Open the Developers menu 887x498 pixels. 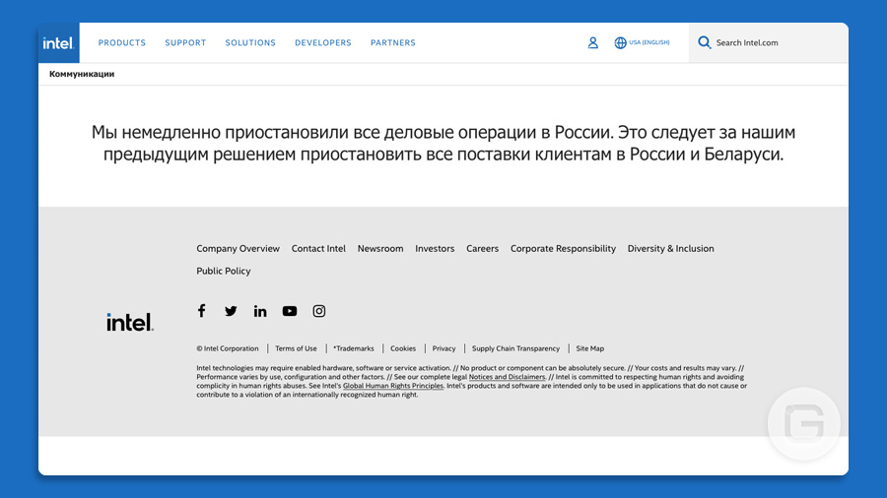coord(323,43)
